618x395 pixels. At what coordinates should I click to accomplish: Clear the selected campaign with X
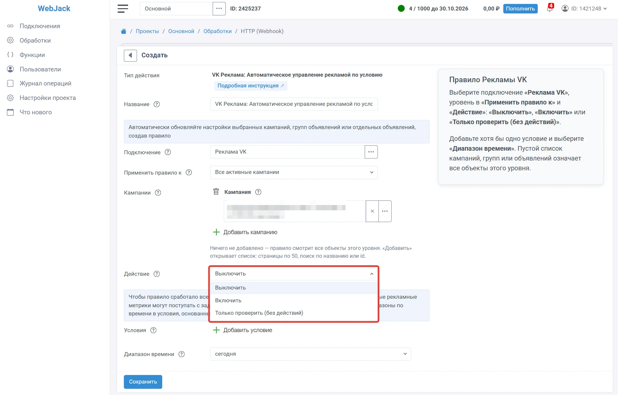[x=372, y=211]
